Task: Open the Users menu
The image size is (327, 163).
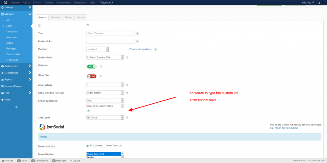Action: [26, 3]
